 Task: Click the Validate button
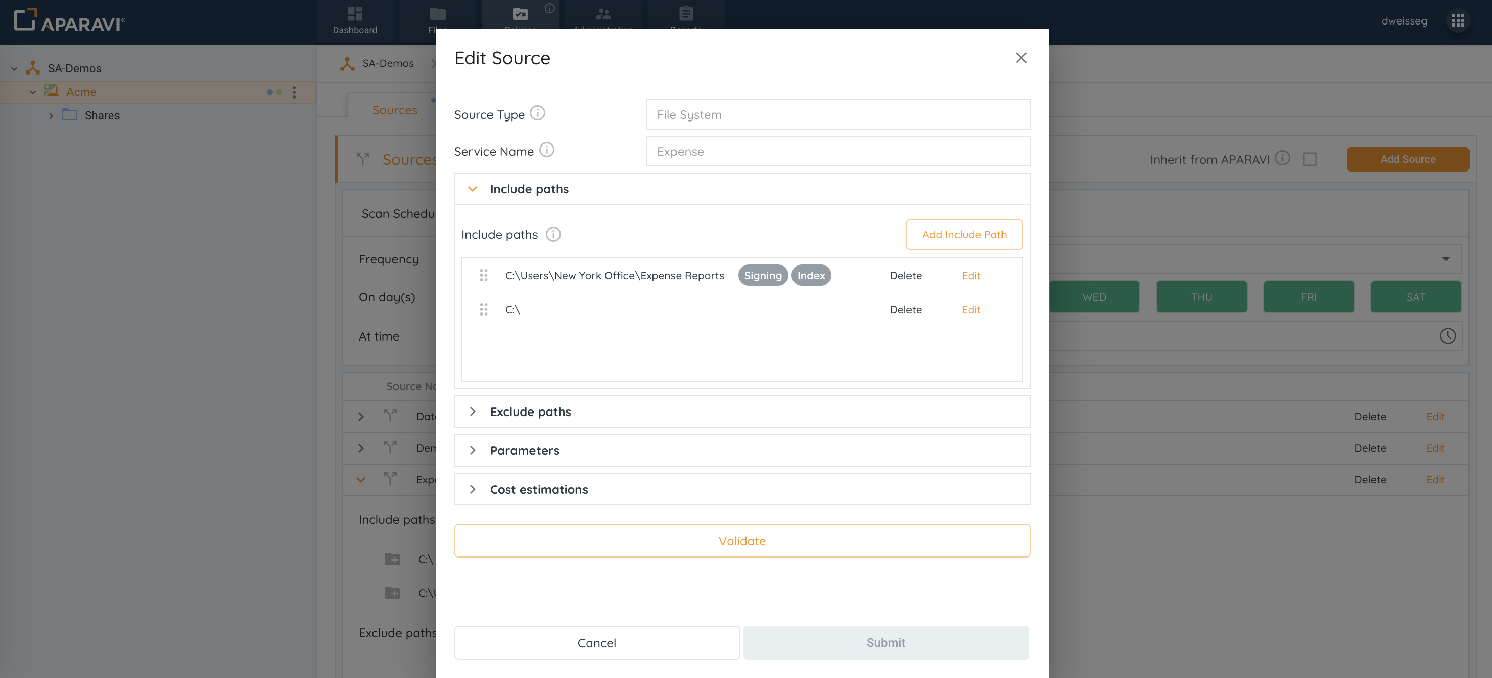741,540
